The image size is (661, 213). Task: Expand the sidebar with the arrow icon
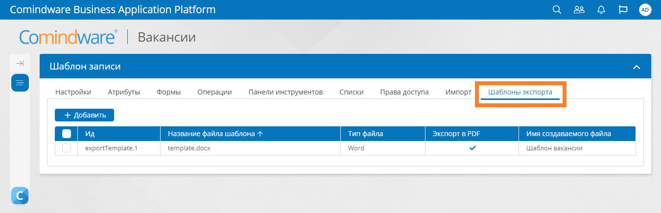tap(20, 64)
